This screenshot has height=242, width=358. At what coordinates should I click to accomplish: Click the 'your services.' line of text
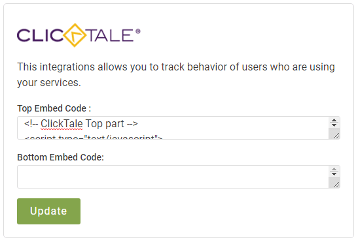point(49,83)
